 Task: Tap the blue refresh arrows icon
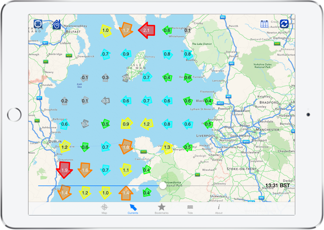point(284,24)
